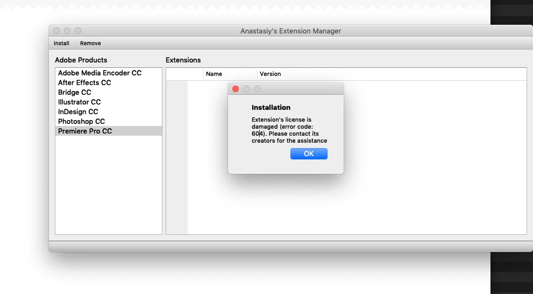
Task: Select Bridge CC product
Action: [x=109, y=92]
